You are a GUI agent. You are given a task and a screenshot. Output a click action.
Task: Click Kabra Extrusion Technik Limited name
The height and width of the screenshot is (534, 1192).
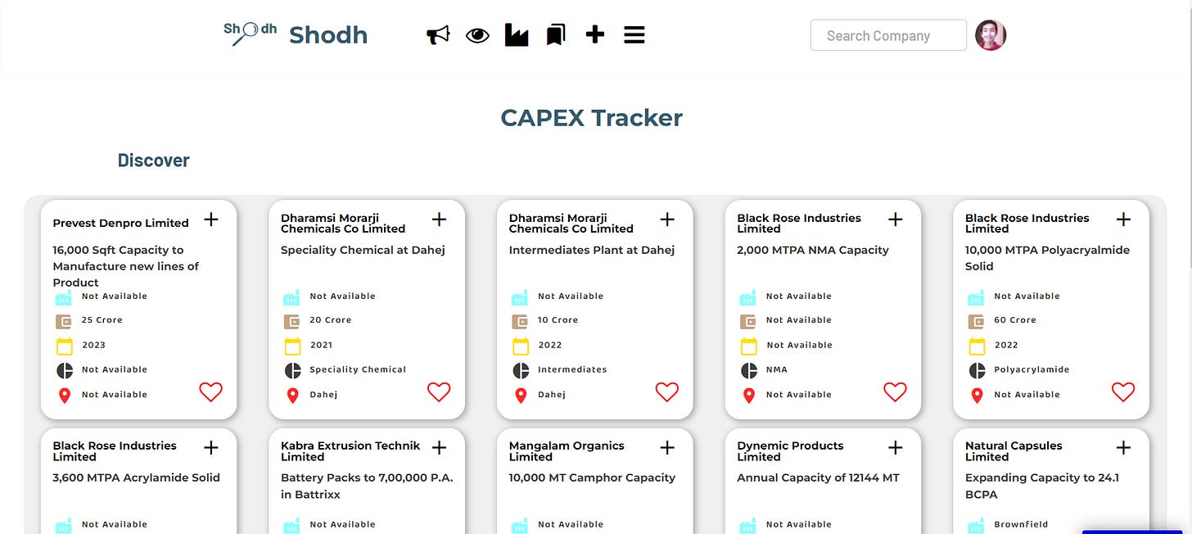350,451
